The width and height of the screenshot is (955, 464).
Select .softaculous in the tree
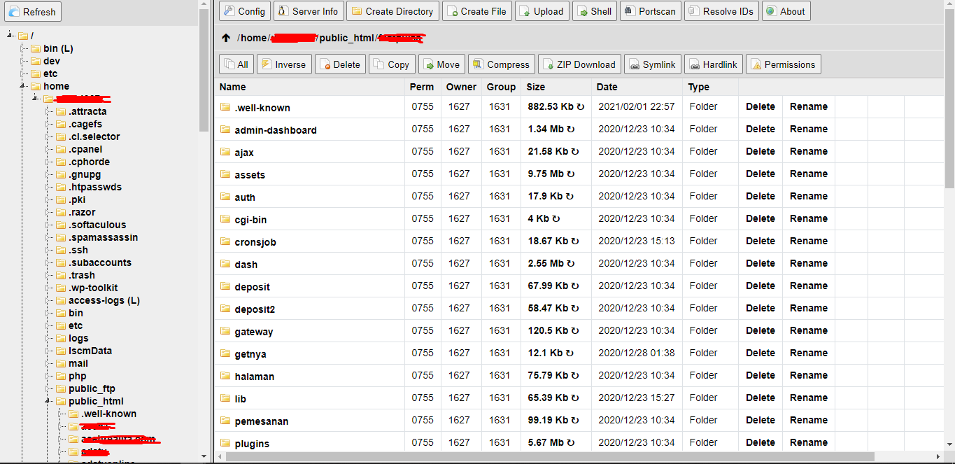point(97,225)
